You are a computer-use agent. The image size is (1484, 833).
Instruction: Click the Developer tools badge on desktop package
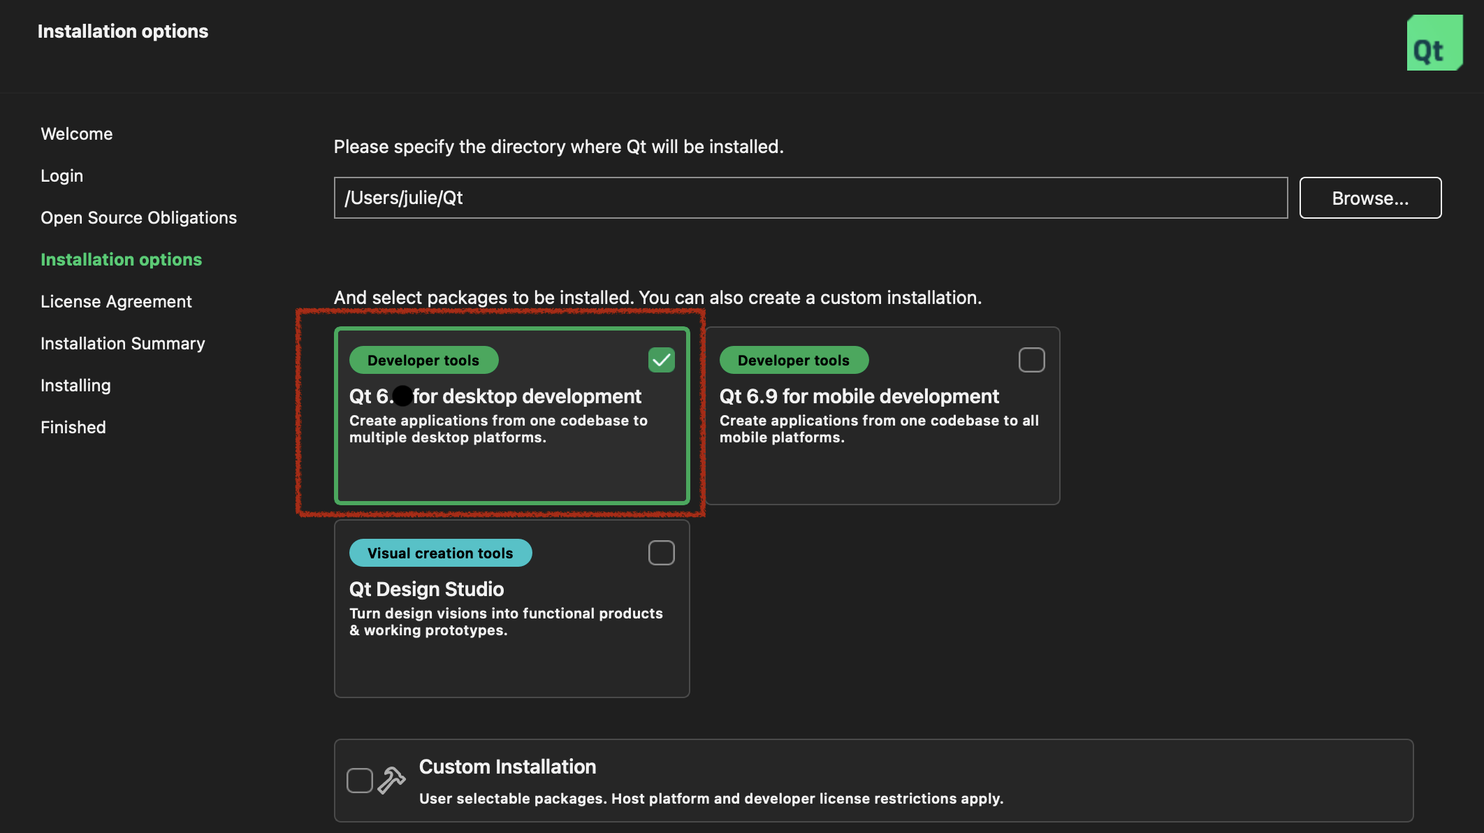(x=423, y=359)
